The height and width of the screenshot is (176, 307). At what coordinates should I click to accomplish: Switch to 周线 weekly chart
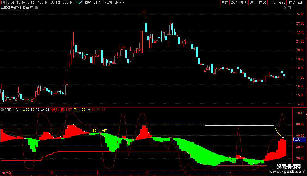(x=88, y=2)
